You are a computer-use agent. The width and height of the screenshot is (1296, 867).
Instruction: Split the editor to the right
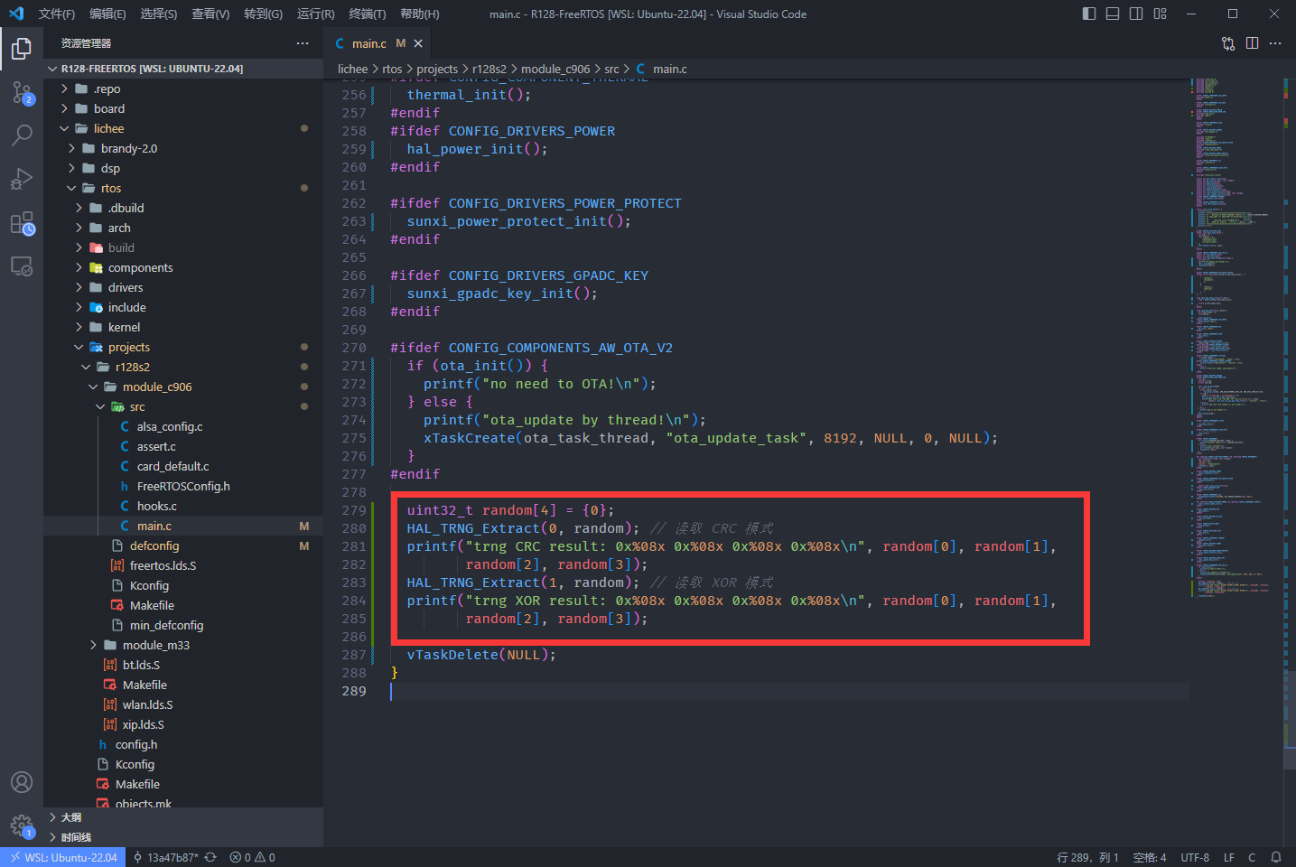tap(1252, 43)
